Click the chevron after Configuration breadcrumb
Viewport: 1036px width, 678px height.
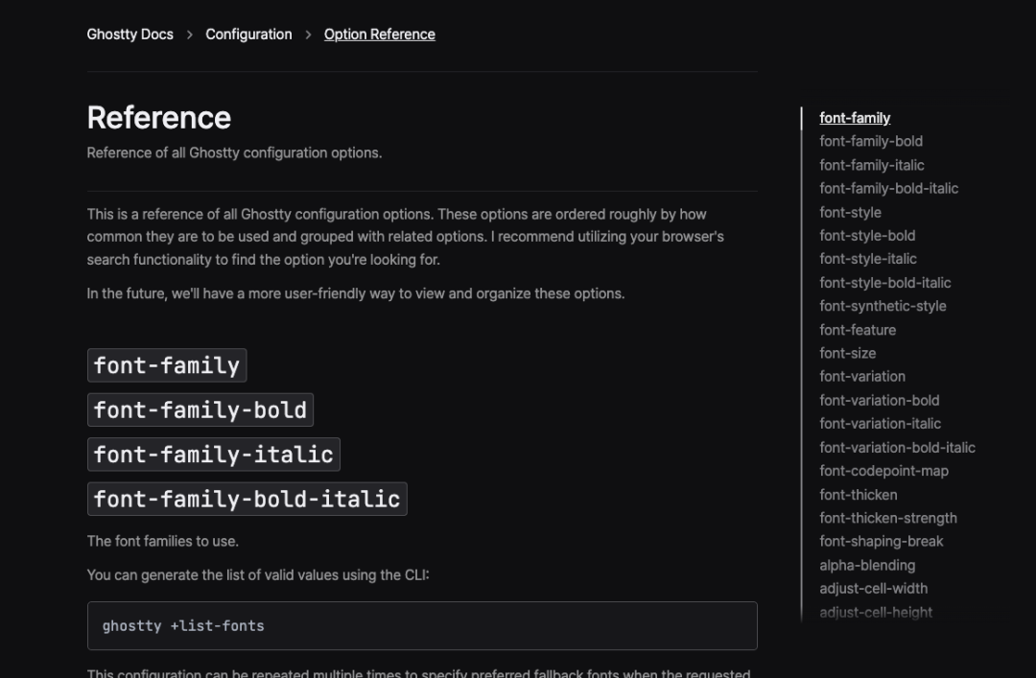click(x=308, y=35)
